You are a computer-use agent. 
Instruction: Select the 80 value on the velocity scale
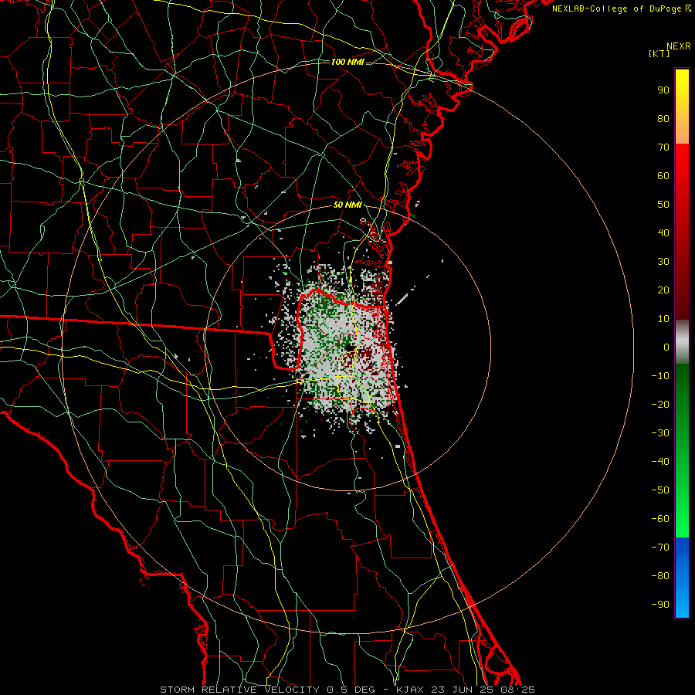[663, 119]
